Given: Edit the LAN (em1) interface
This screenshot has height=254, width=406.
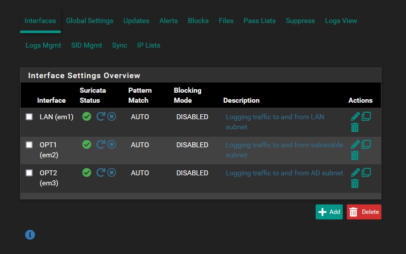Looking at the screenshot, I should pyautogui.click(x=355, y=116).
